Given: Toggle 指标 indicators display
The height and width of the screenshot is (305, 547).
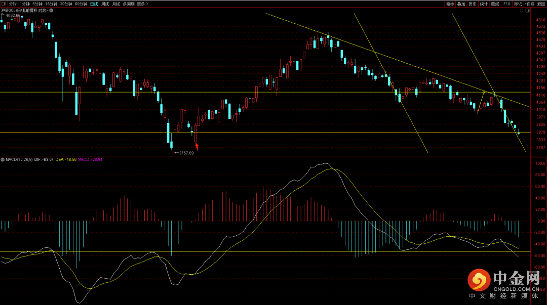Looking at the screenshot, I should click(450, 4).
